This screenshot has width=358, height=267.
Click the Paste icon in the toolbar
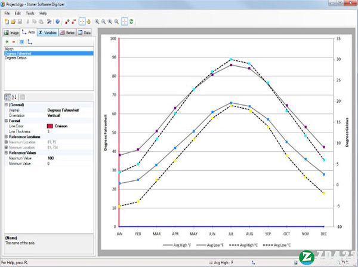41,22
